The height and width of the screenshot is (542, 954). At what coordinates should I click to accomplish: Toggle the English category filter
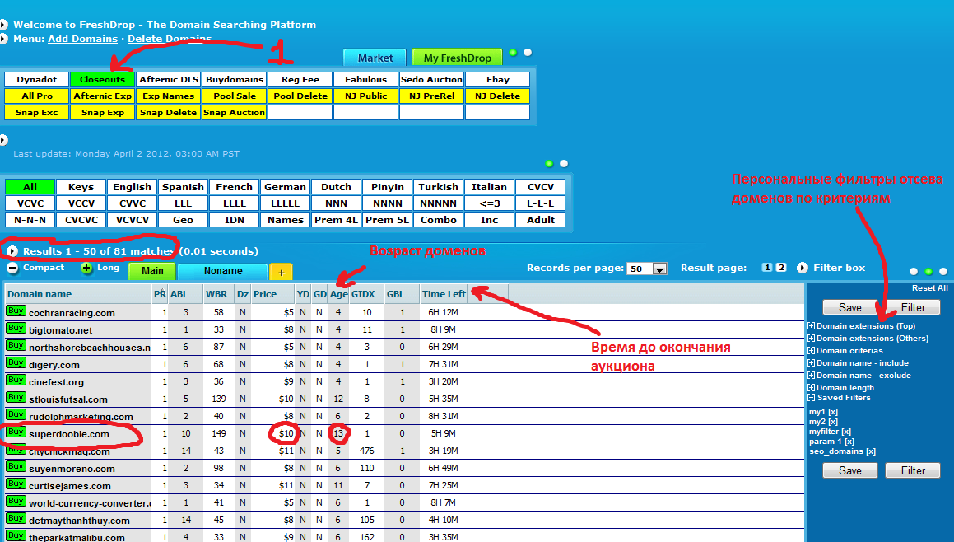(132, 187)
